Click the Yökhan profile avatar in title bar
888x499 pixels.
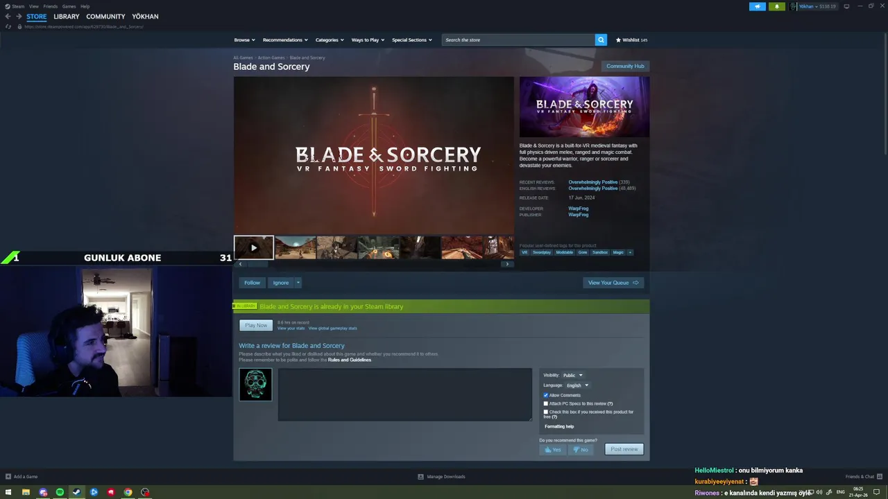coord(794,6)
